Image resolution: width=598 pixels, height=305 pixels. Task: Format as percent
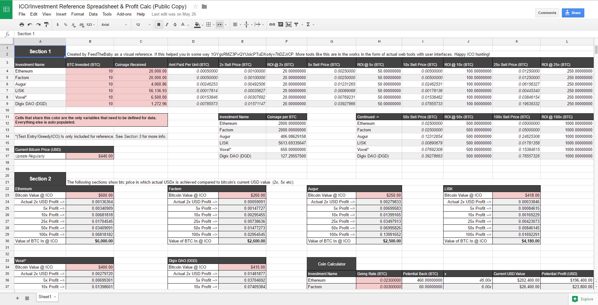tap(66, 25)
